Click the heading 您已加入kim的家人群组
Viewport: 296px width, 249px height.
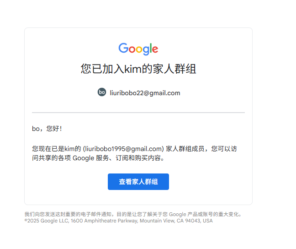click(x=138, y=69)
